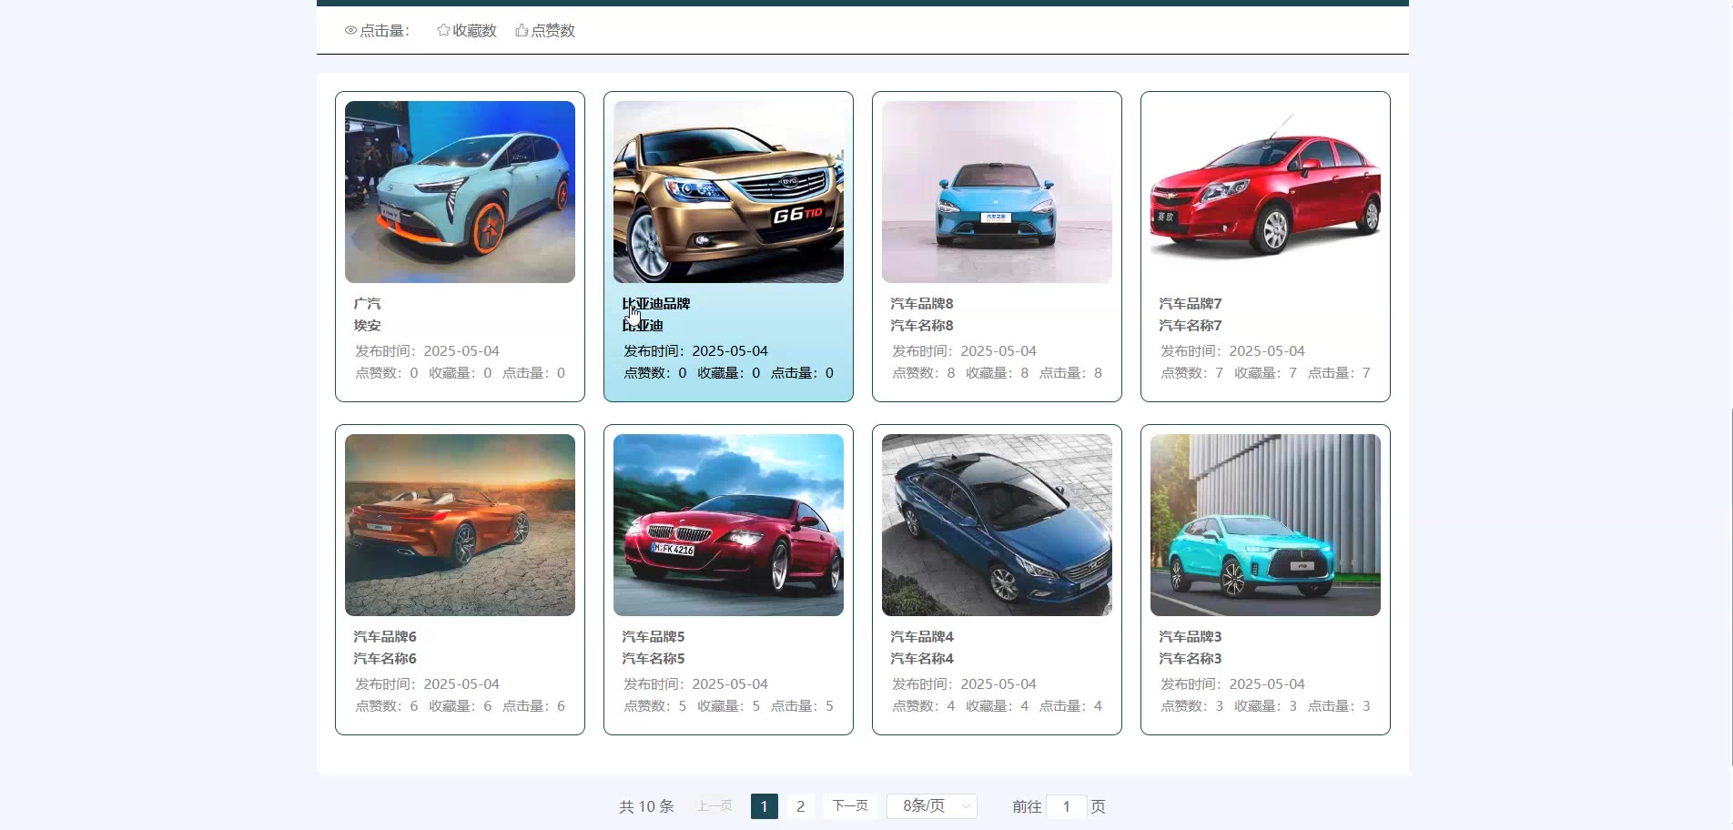
Task: Click the 发布时间 date on the 比亚迪 card
Action: pos(695,351)
